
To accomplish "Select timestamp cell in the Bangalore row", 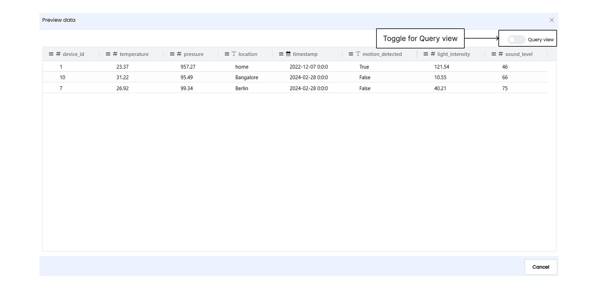I will pos(309,77).
